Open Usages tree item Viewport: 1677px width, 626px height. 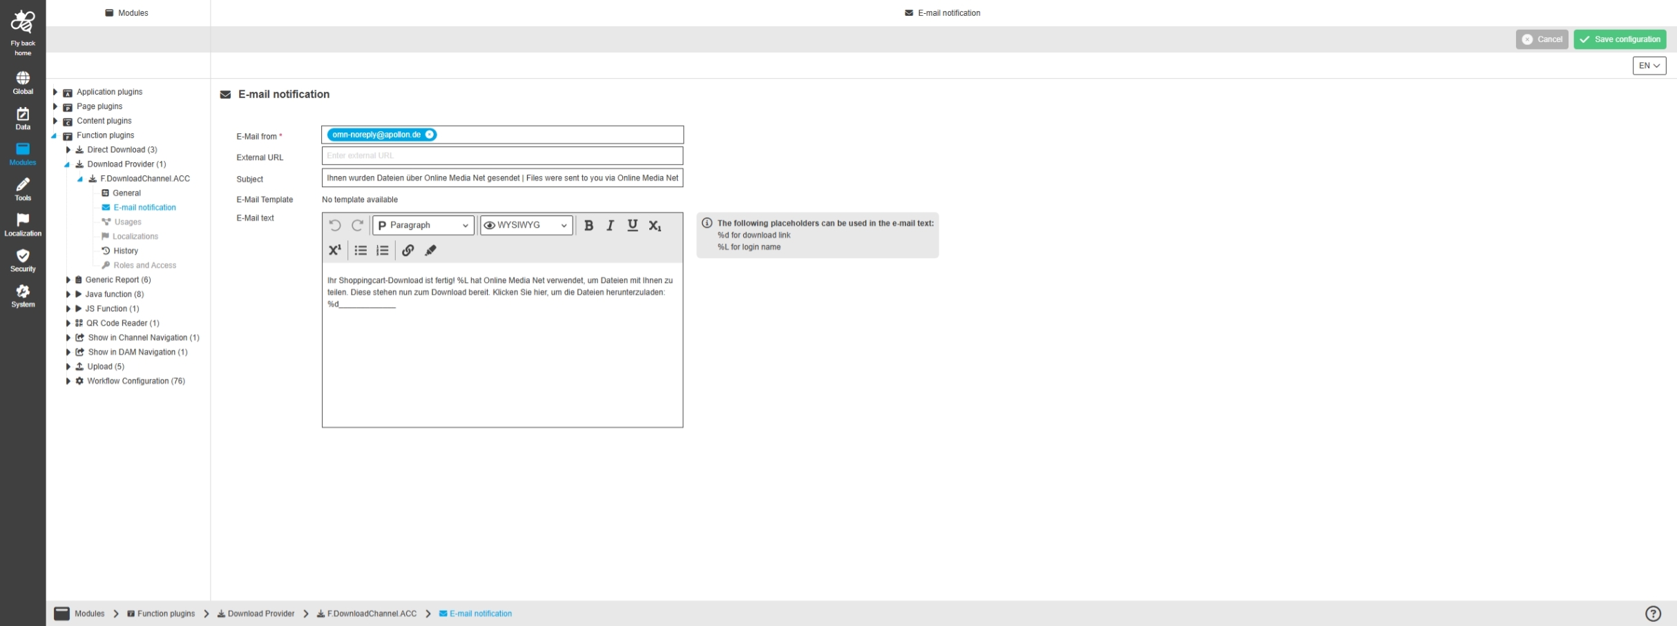coord(122,222)
